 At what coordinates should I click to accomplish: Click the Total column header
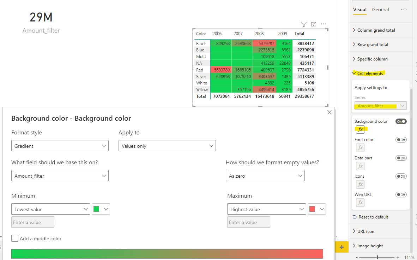click(299, 34)
